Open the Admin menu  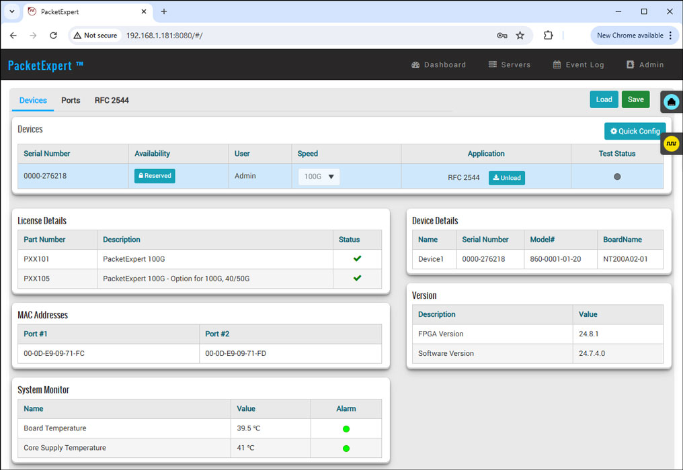coord(645,65)
